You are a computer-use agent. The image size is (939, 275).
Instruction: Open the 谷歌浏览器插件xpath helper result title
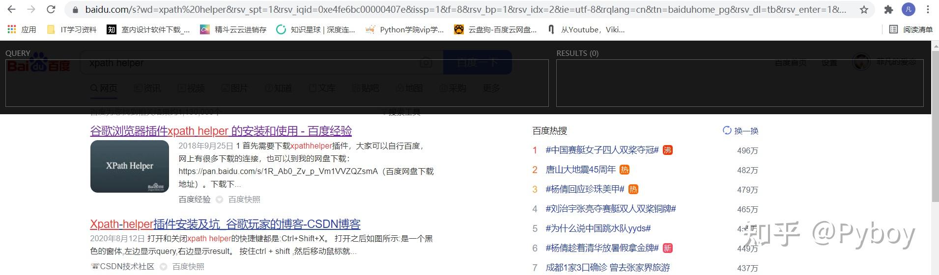[221, 131]
